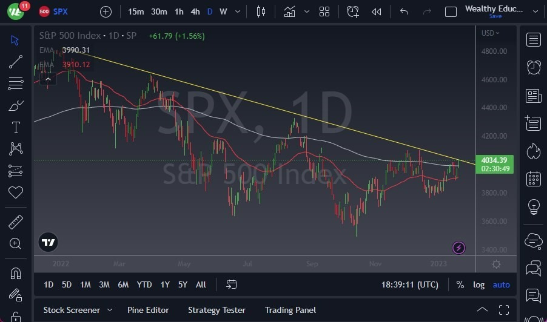The height and width of the screenshot is (322, 547).
Task: Create a new price alert
Action: [x=353, y=12]
